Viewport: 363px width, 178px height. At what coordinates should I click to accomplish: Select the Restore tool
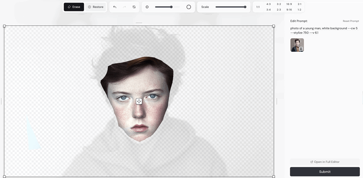[96, 7]
